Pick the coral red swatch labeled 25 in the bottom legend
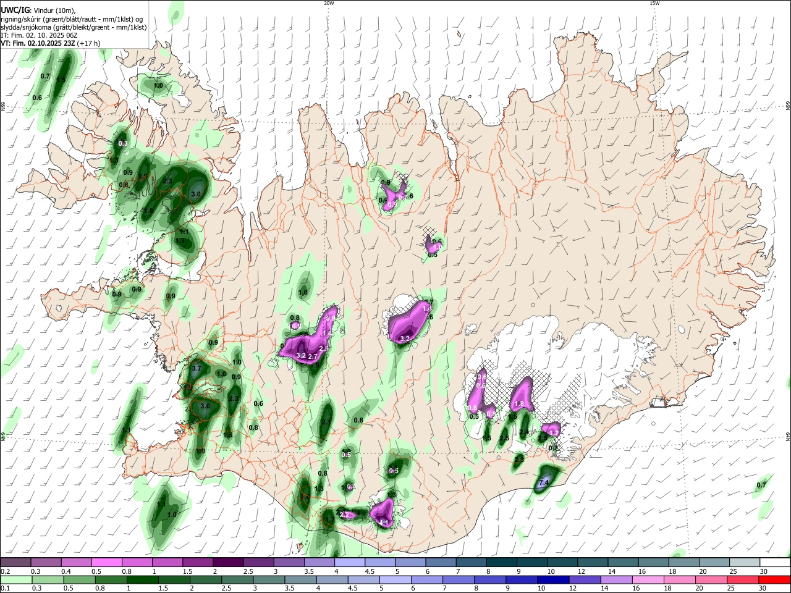 pos(743,579)
